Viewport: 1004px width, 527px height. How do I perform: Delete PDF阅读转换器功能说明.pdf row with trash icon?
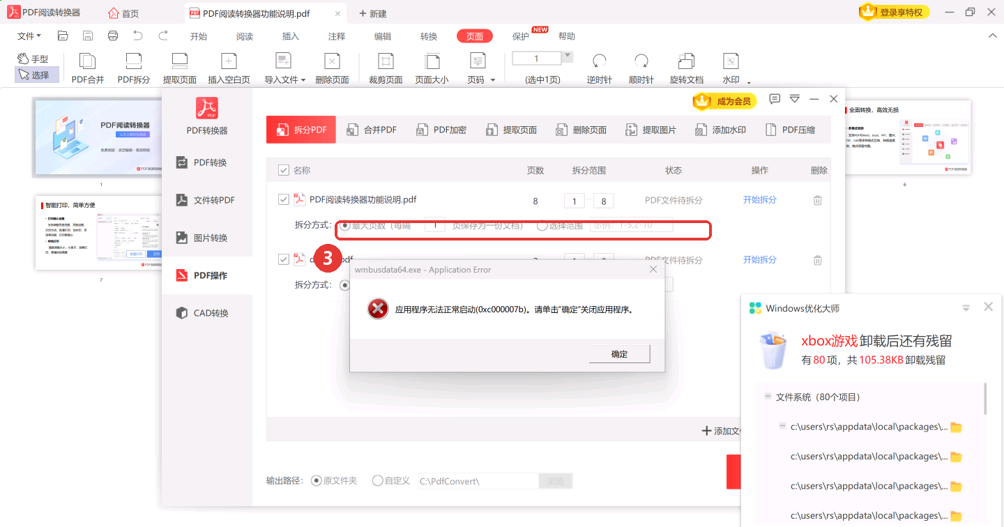pyautogui.click(x=818, y=200)
